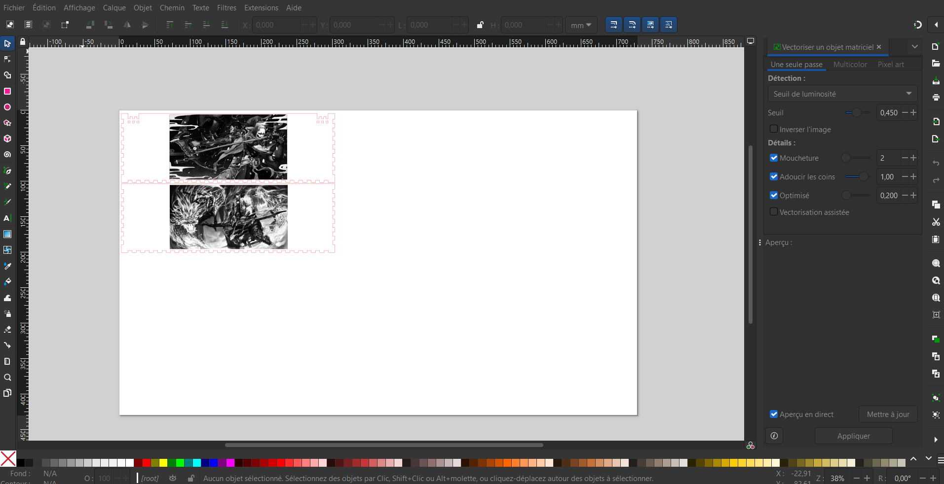This screenshot has width=944, height=484.
Task: Expand right command bar arrow
Action: click(936, 440)
